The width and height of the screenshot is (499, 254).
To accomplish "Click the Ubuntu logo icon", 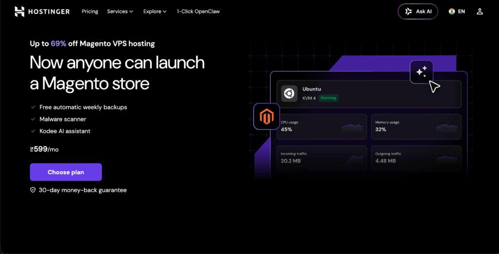I will tap(289, 94).
